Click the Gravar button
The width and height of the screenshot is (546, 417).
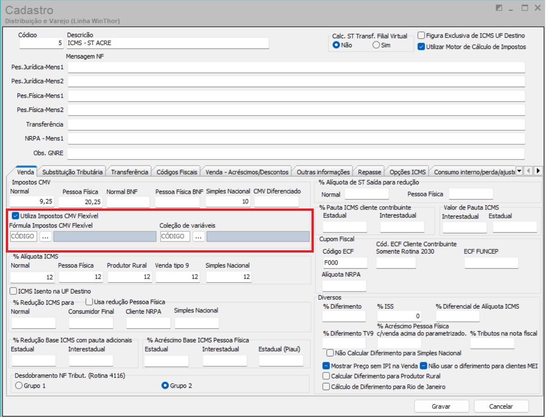pos(441,406)
